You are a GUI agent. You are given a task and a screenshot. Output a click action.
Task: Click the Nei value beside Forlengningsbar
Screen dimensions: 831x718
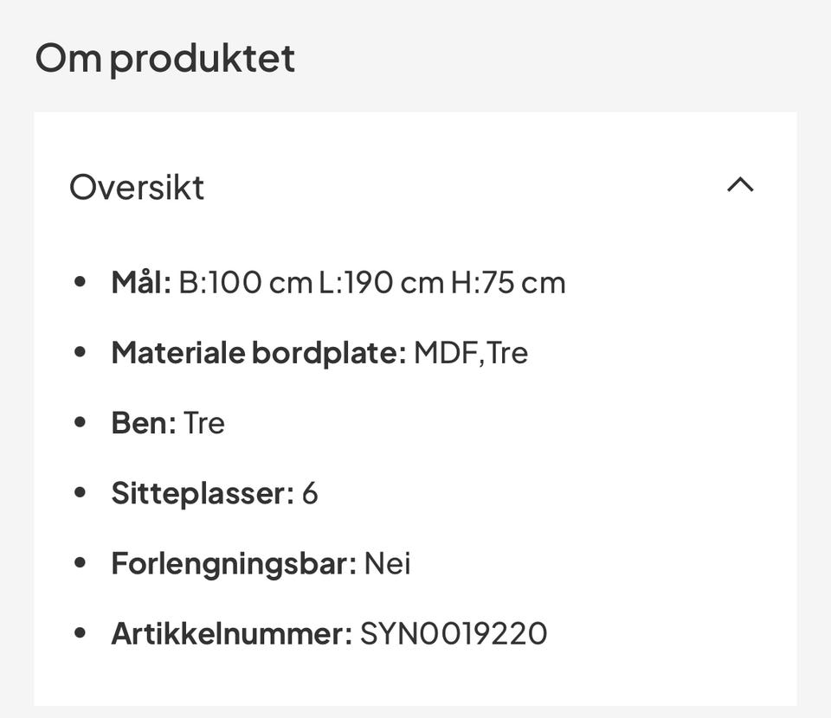tap(387, 564)
